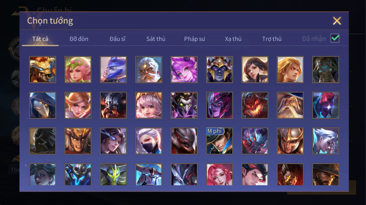This screenshot has height=205, width=366.
Task: Show the Pháp sư heroes tab
Action: click(x=194, y=39)
